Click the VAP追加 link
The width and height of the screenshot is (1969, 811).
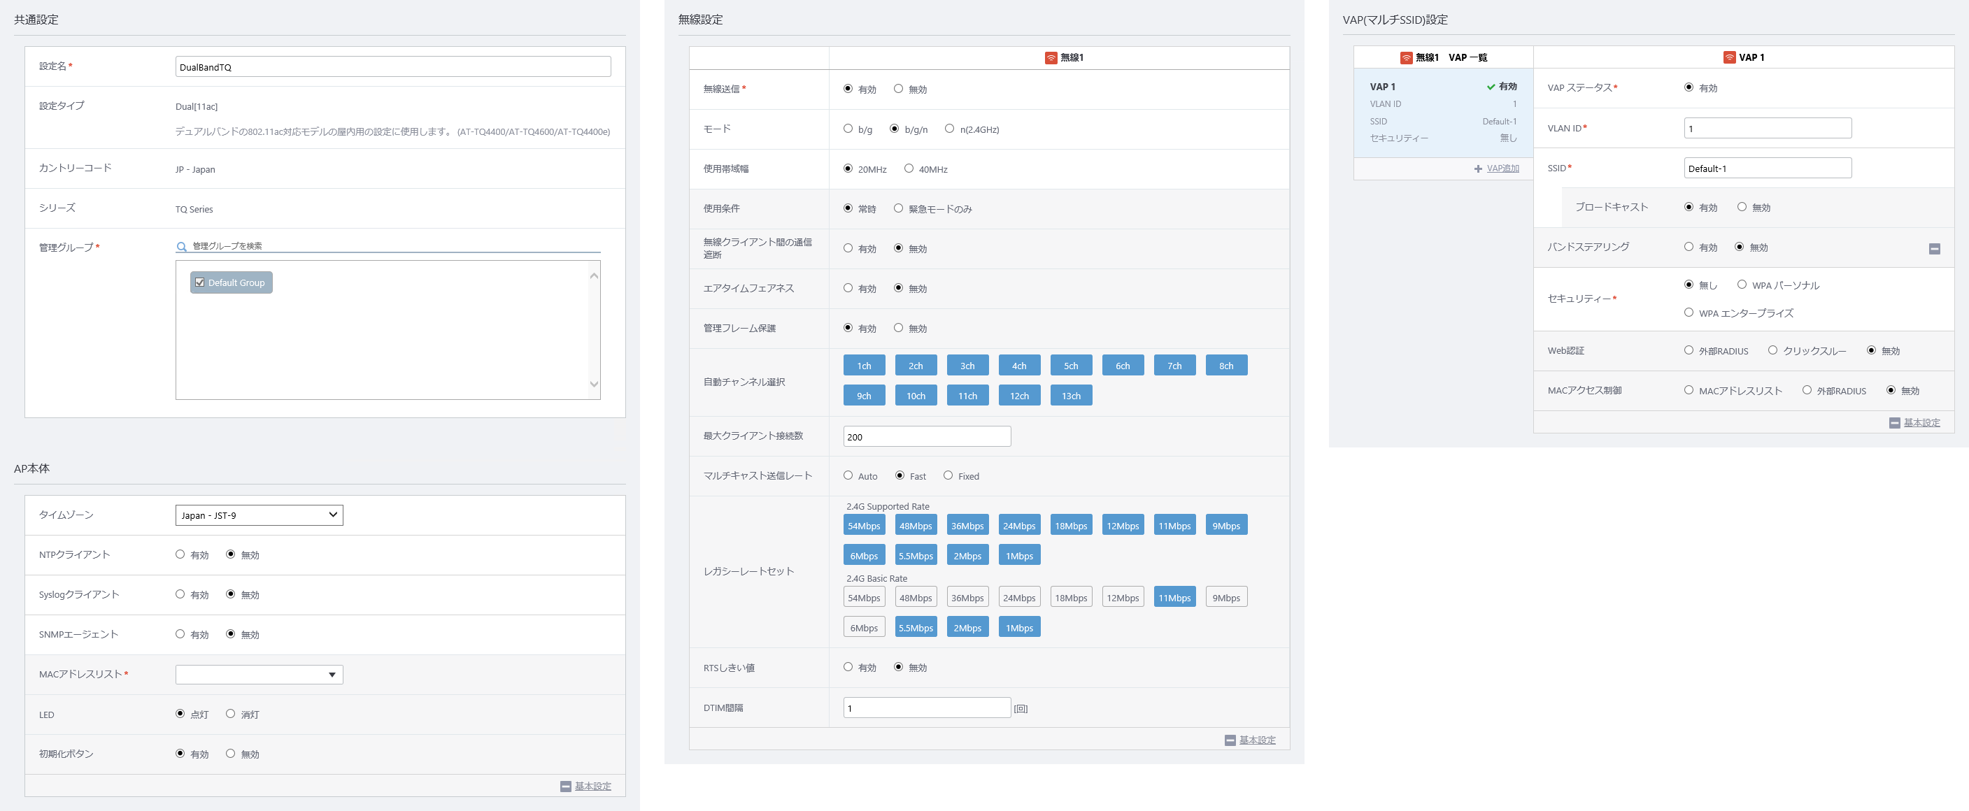pos(1502,168)
